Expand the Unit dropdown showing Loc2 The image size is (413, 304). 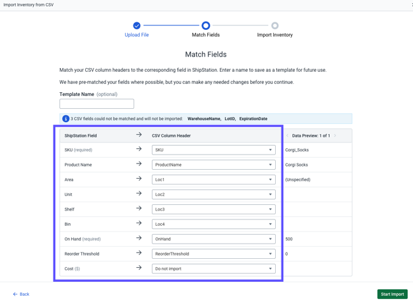(x=213, y=195)
